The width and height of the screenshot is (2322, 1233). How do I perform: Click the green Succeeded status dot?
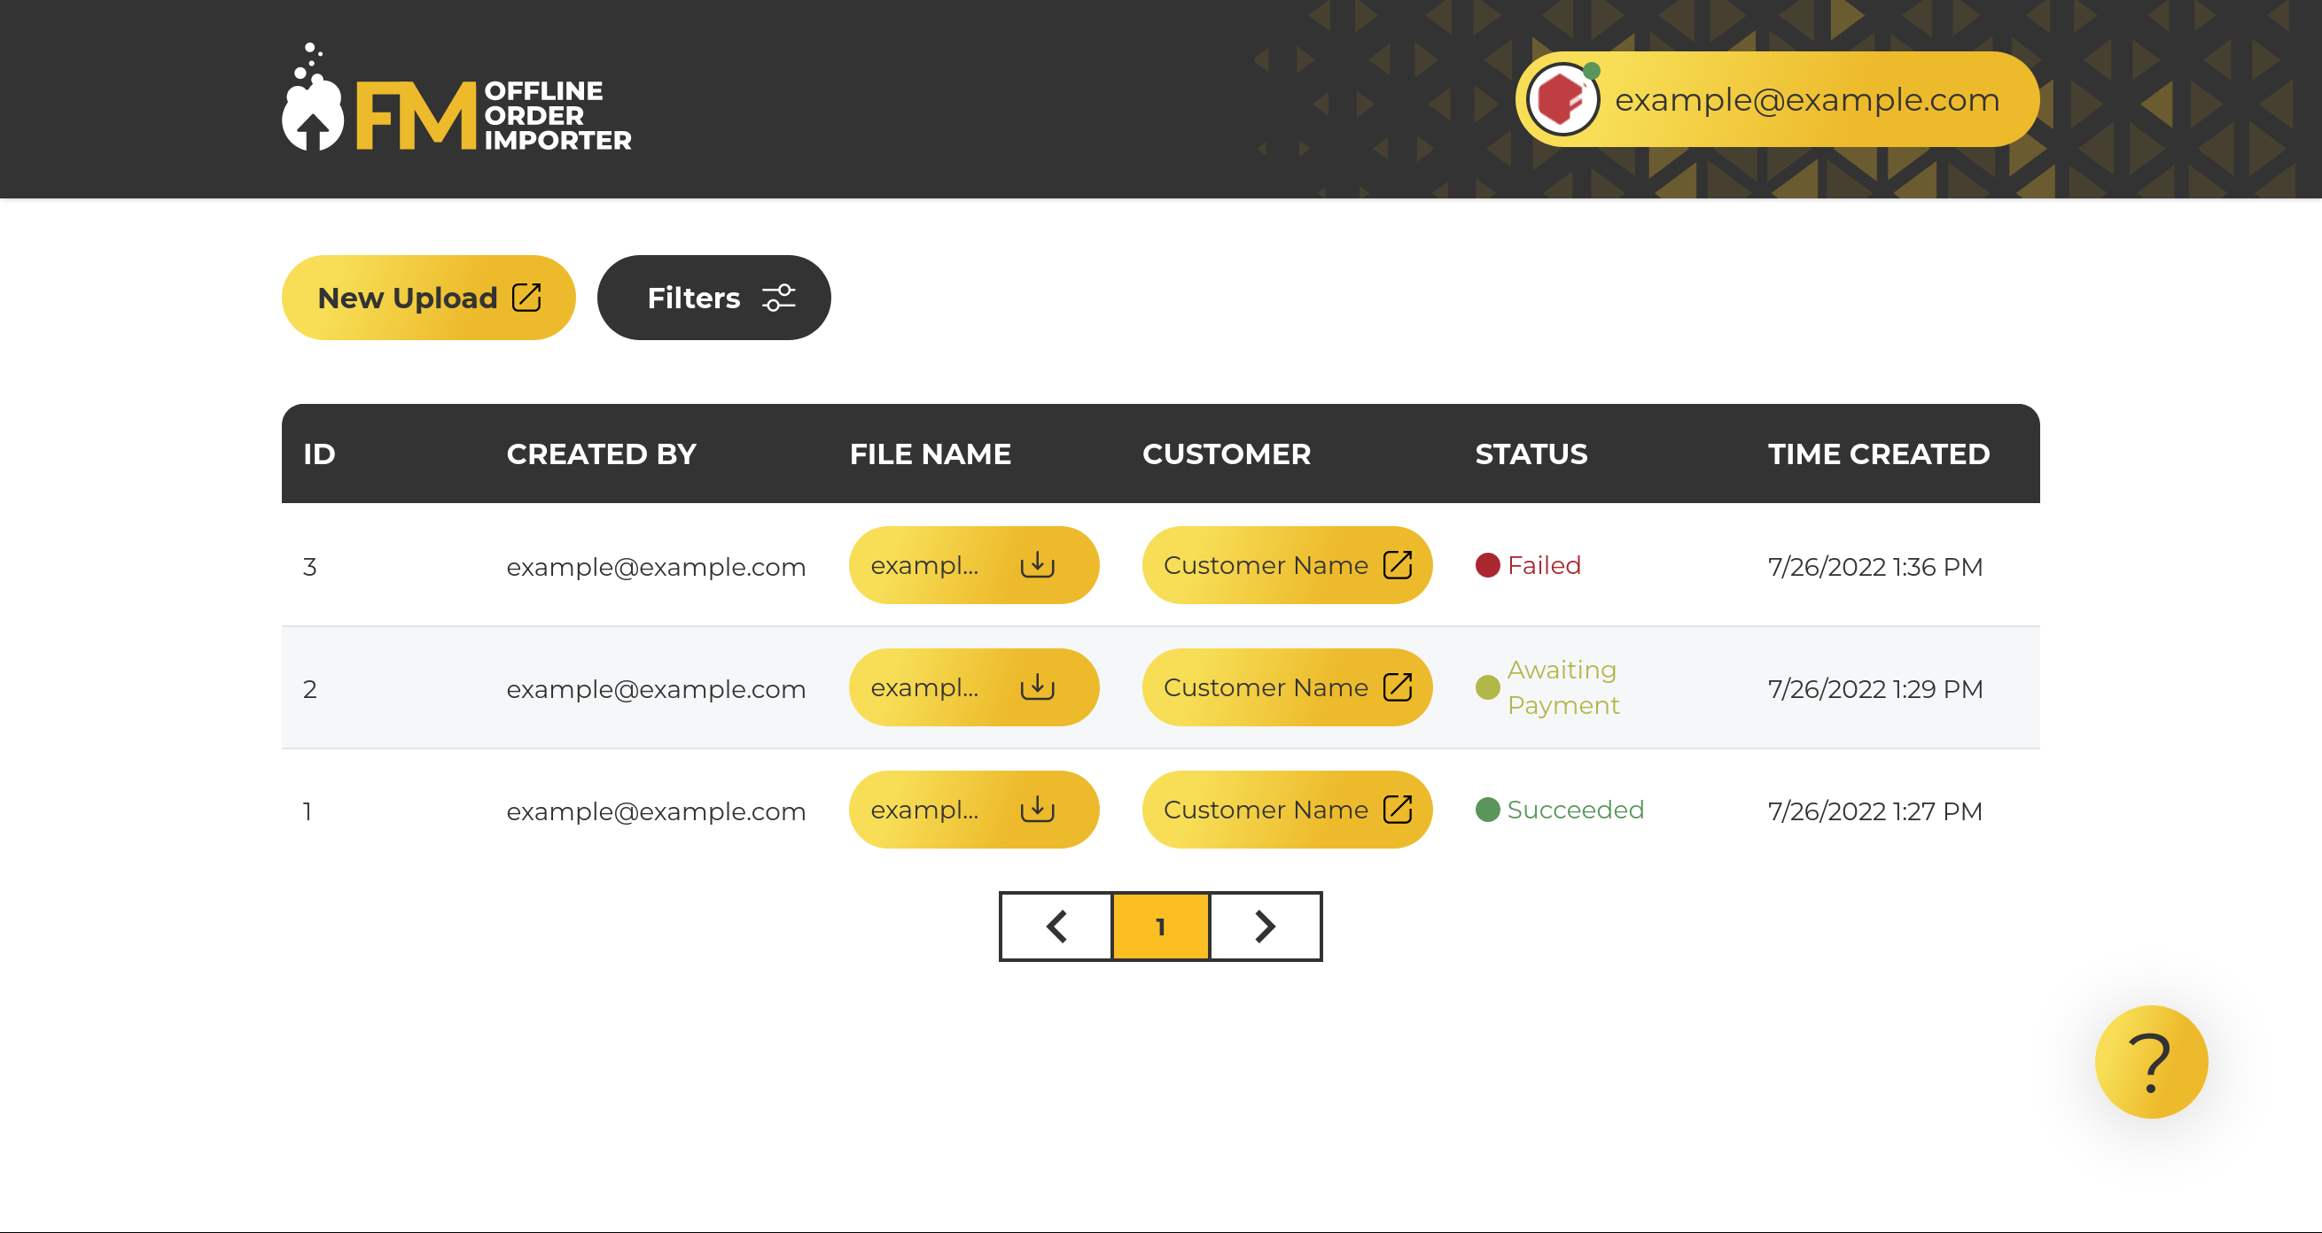(1487, 810)
